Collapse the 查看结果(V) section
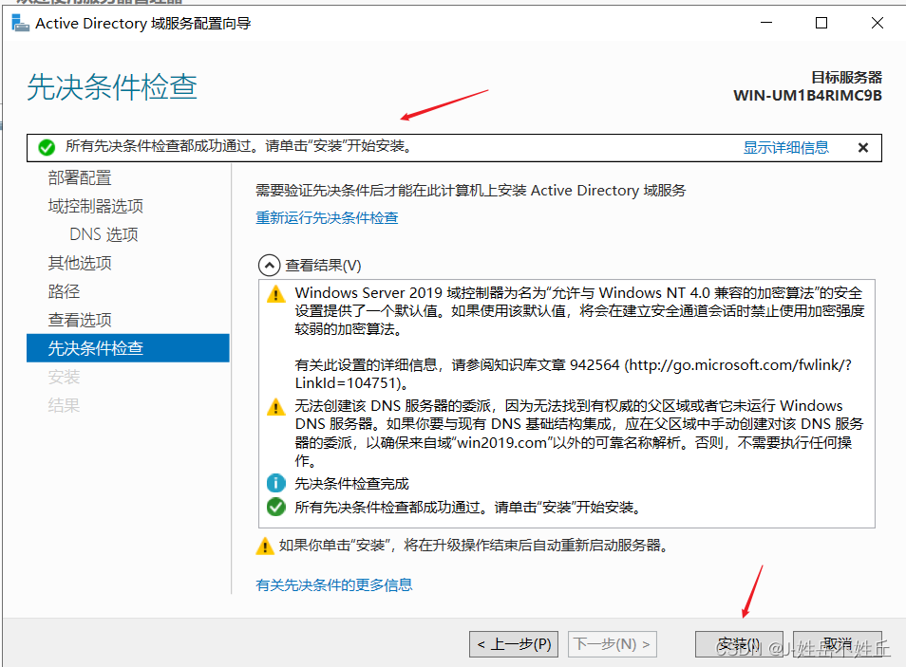 click(x=270, y=266)
